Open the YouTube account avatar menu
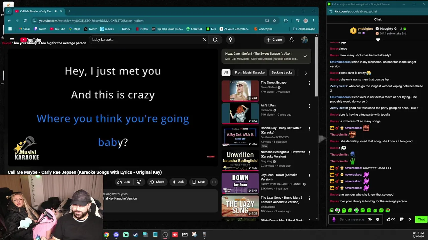Viewport: 428px width, 240px height. pyautogui.click(x=305, y=40)
